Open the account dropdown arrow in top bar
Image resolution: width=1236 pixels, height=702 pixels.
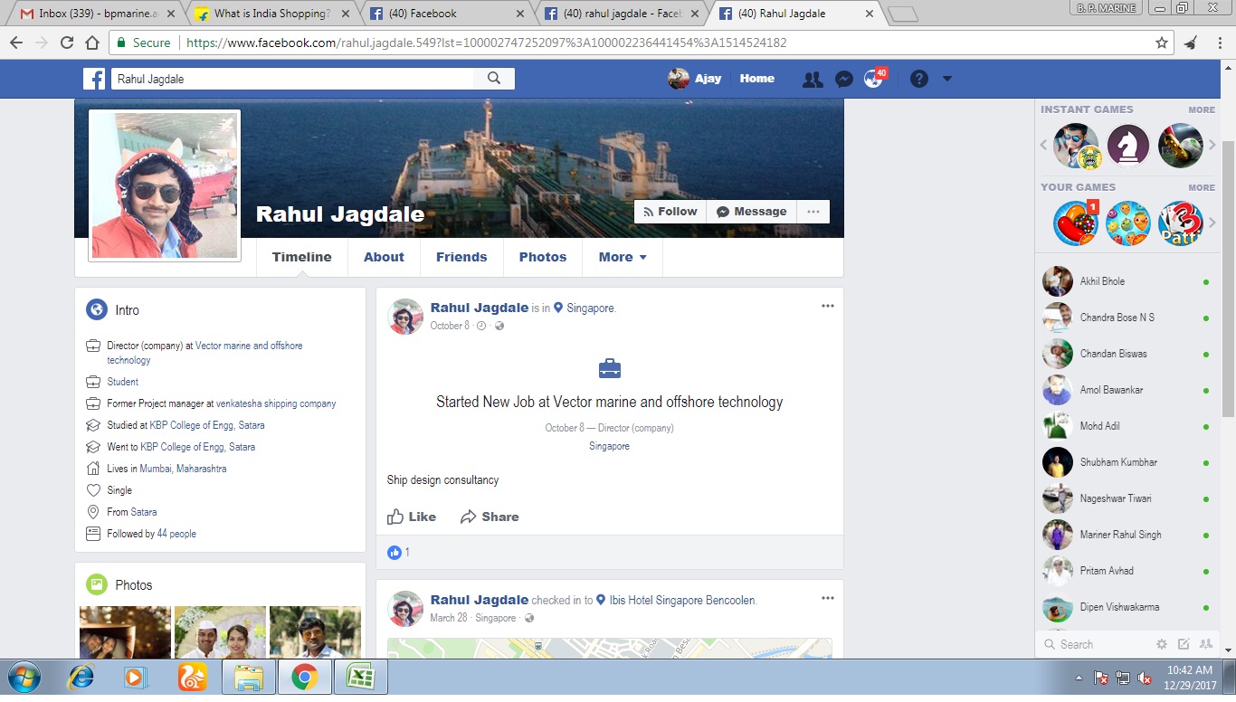[947, 79]
